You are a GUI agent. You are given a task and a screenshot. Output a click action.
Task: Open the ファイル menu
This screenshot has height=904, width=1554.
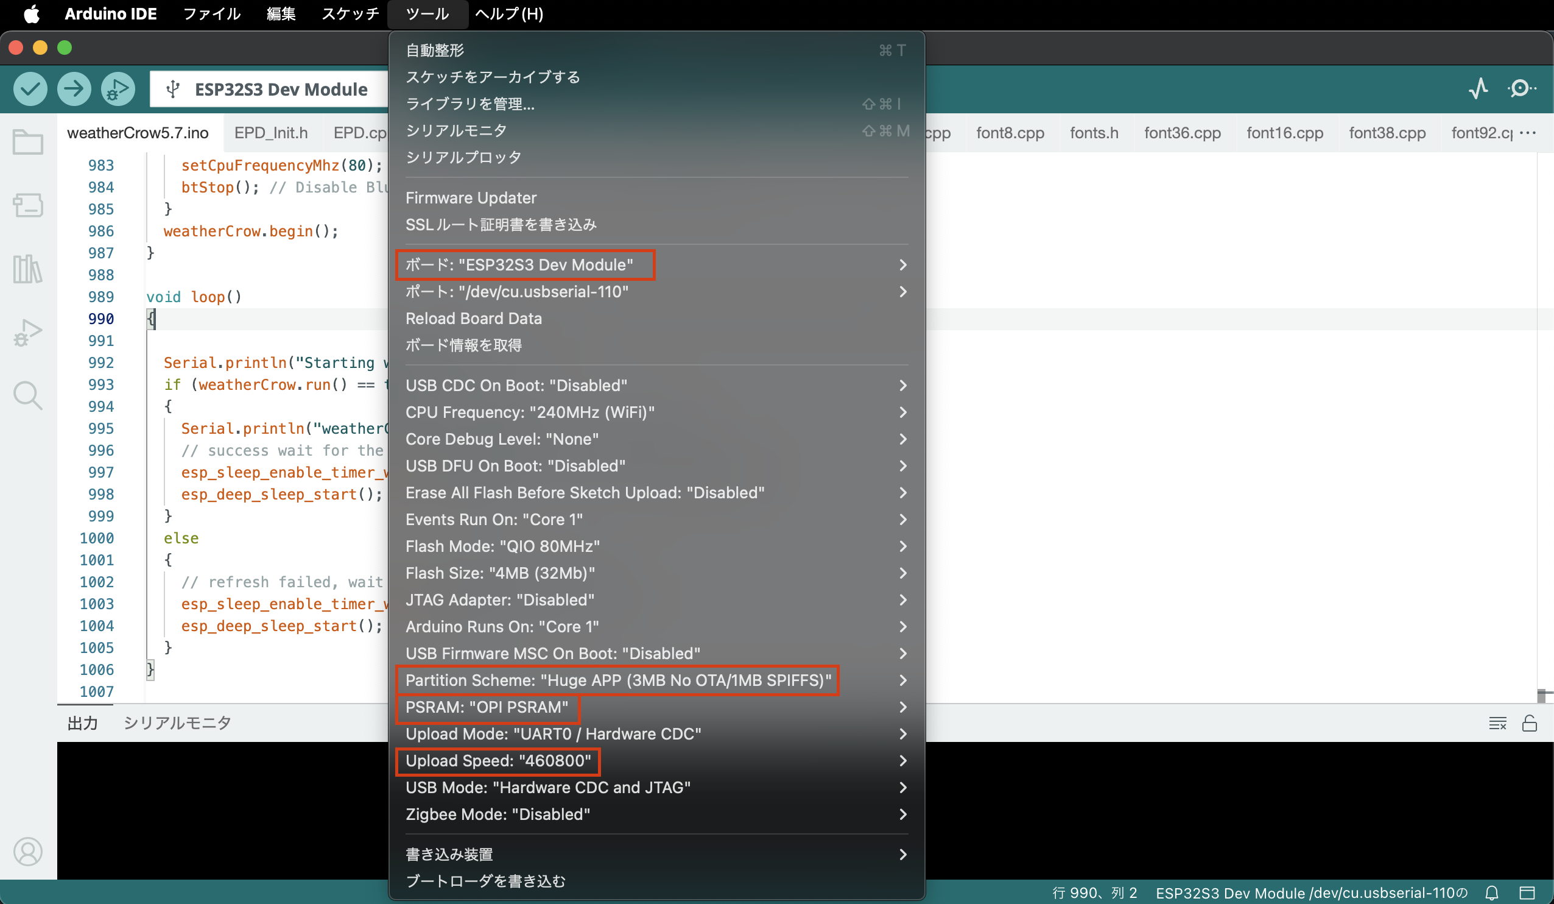click(211, 13)
